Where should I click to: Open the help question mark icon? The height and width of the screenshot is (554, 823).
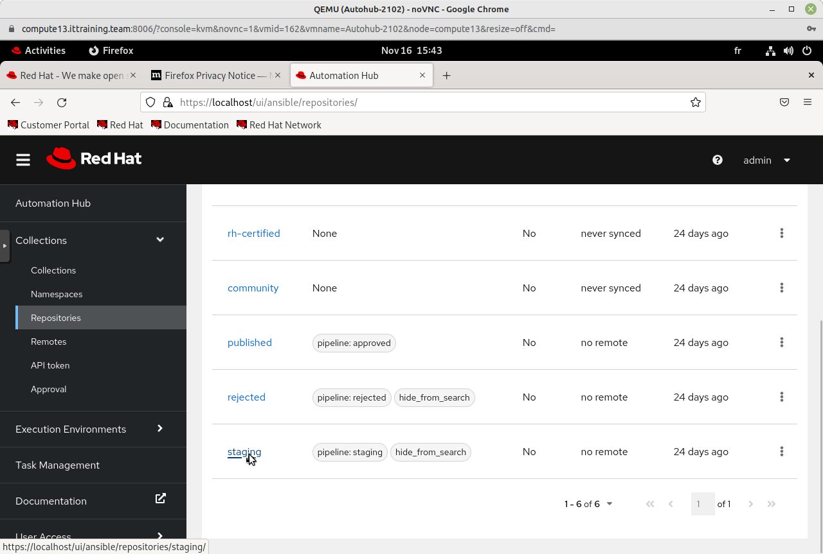coord(718,160)
